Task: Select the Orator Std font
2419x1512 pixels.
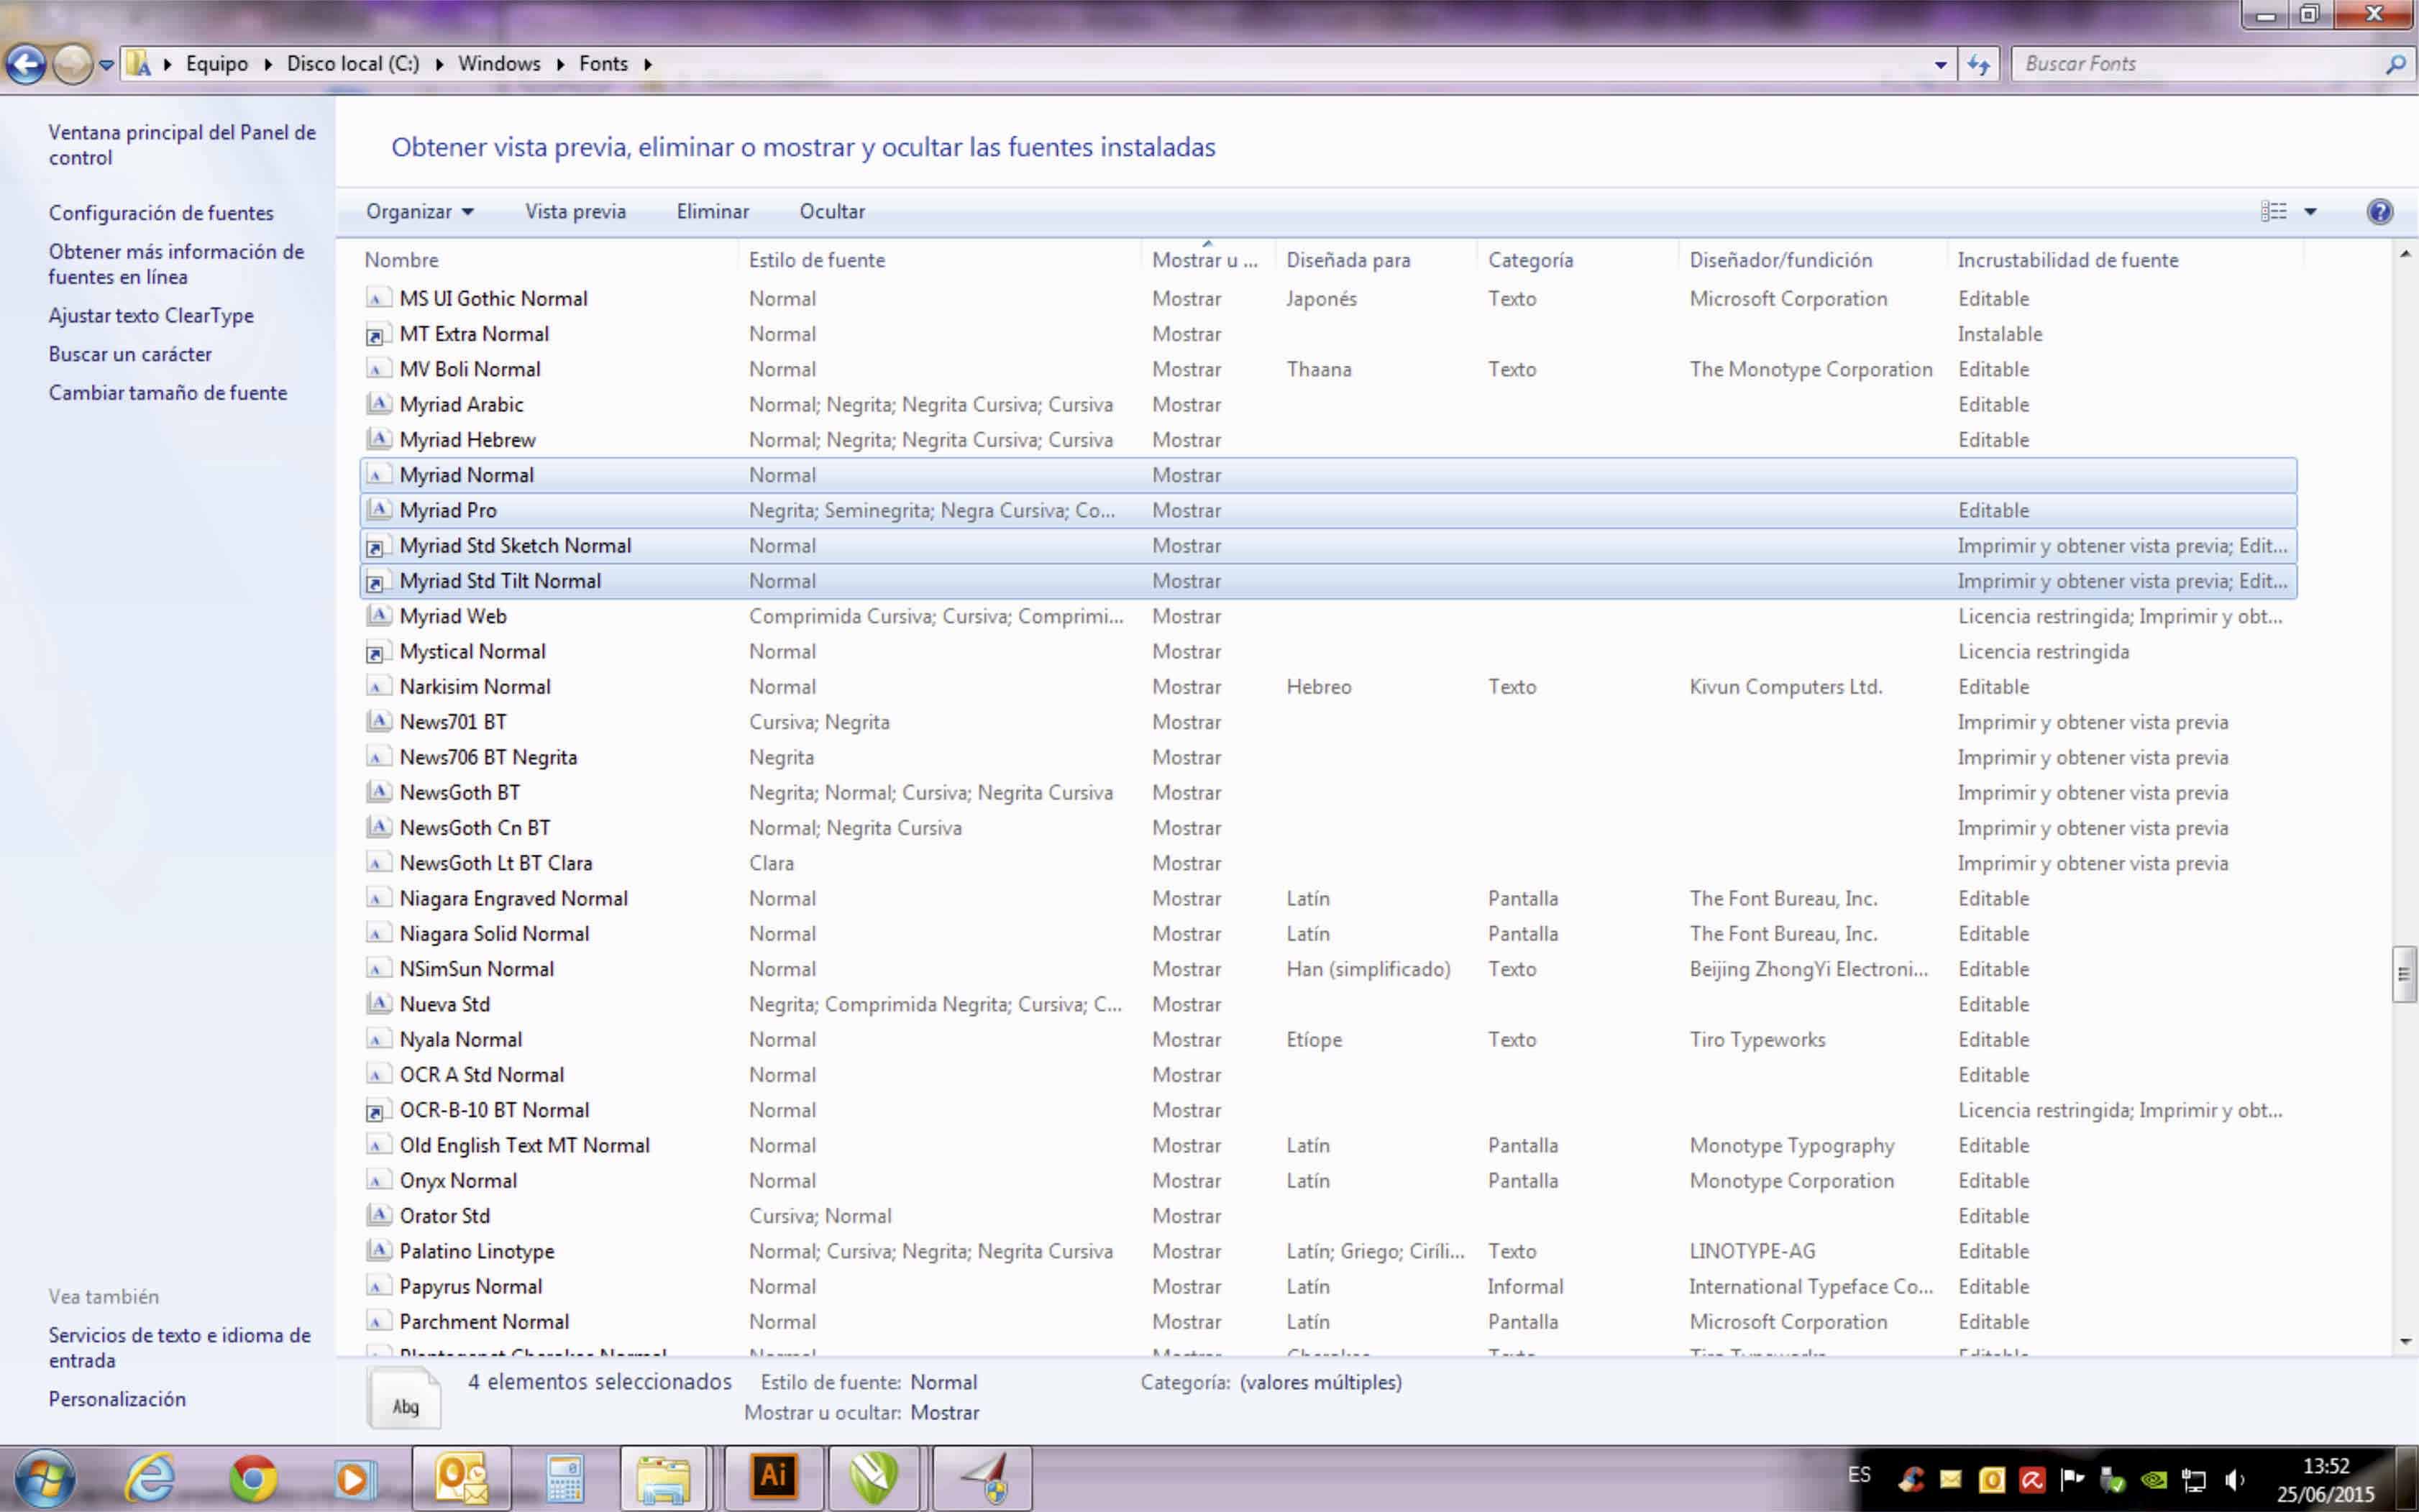Action: (1328, 1216)
